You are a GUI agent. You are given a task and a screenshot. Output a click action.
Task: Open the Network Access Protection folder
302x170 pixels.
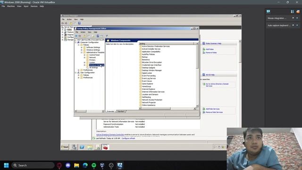coord(152,100)
